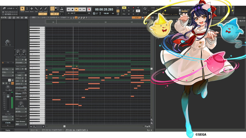Open the 2オクターブ dropdown
Viewport: 246px width, 138px height.
point(21,84)
